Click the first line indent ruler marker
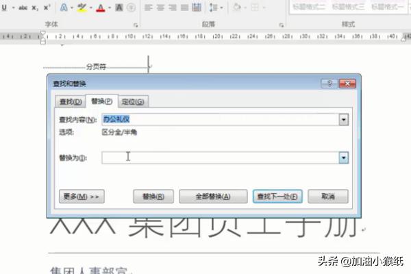Screen dimensions: 411x274 [42, 34]
